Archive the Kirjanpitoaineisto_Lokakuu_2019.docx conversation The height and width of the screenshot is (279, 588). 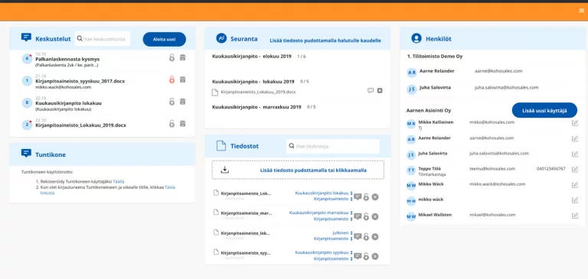click(183, 124)
